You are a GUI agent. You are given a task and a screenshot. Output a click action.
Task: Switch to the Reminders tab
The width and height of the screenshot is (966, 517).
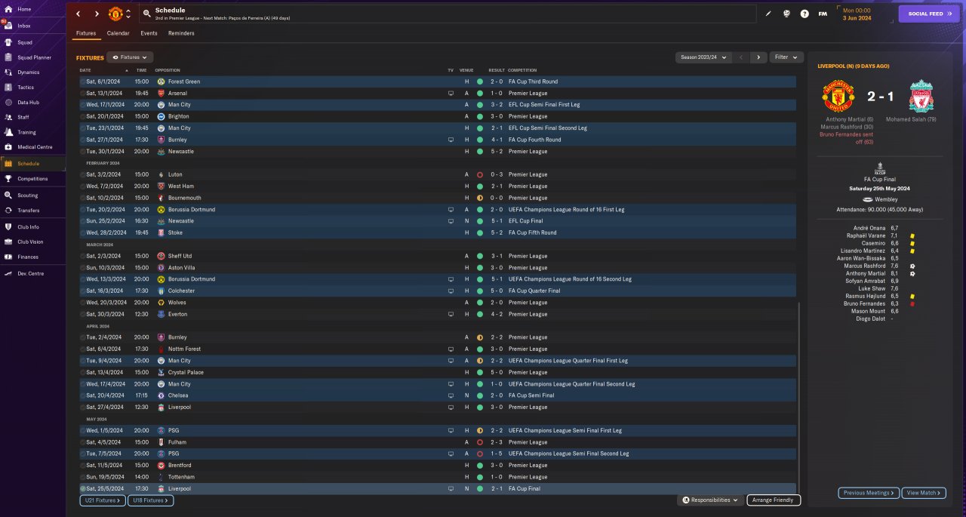click(181, 33)
